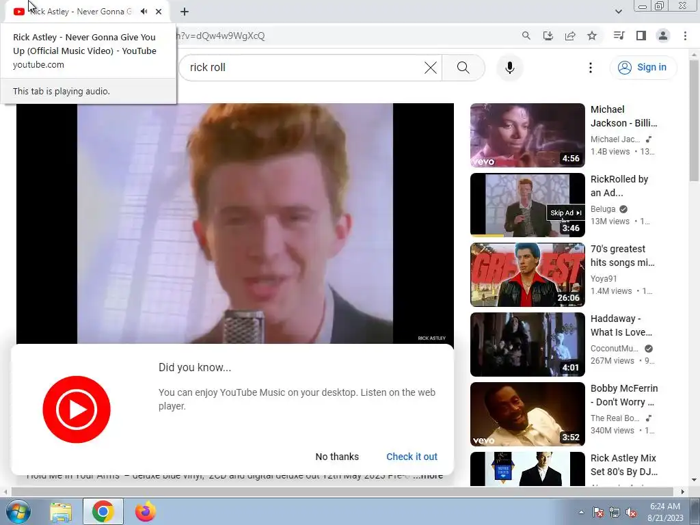700x525 pixels.
Task: Open the media controls icon
Action: coord(619,36)
